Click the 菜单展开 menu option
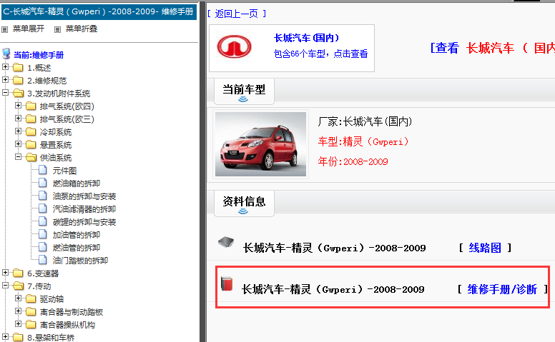Viewport: 555px width, 342px height. tap(29, 29)
